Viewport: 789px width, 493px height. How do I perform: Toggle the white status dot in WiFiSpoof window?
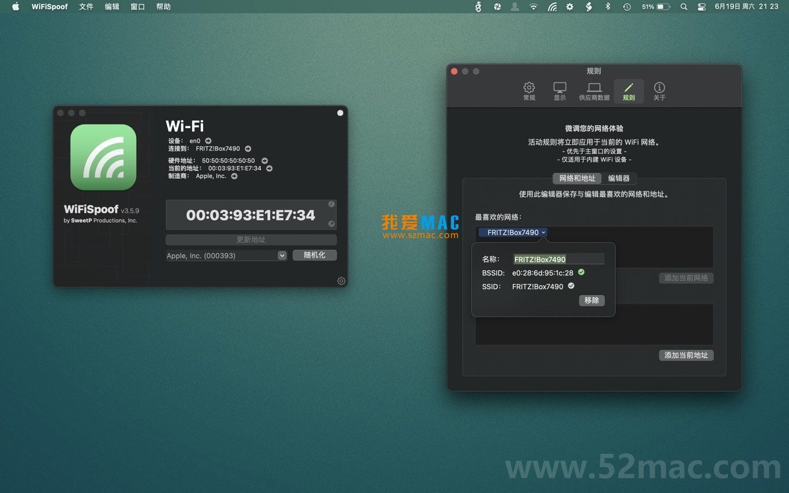[340, 113]
